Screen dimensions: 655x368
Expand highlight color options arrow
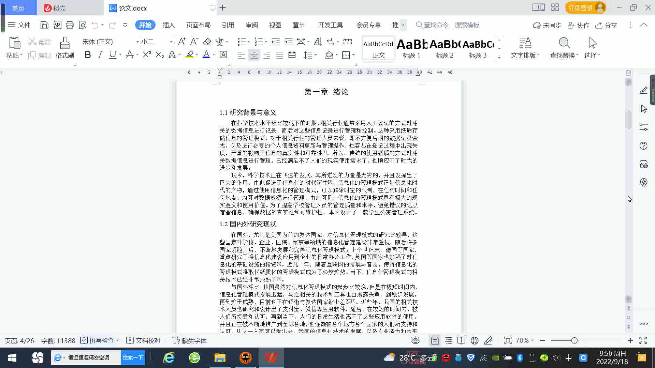click(x=197, y=55)
